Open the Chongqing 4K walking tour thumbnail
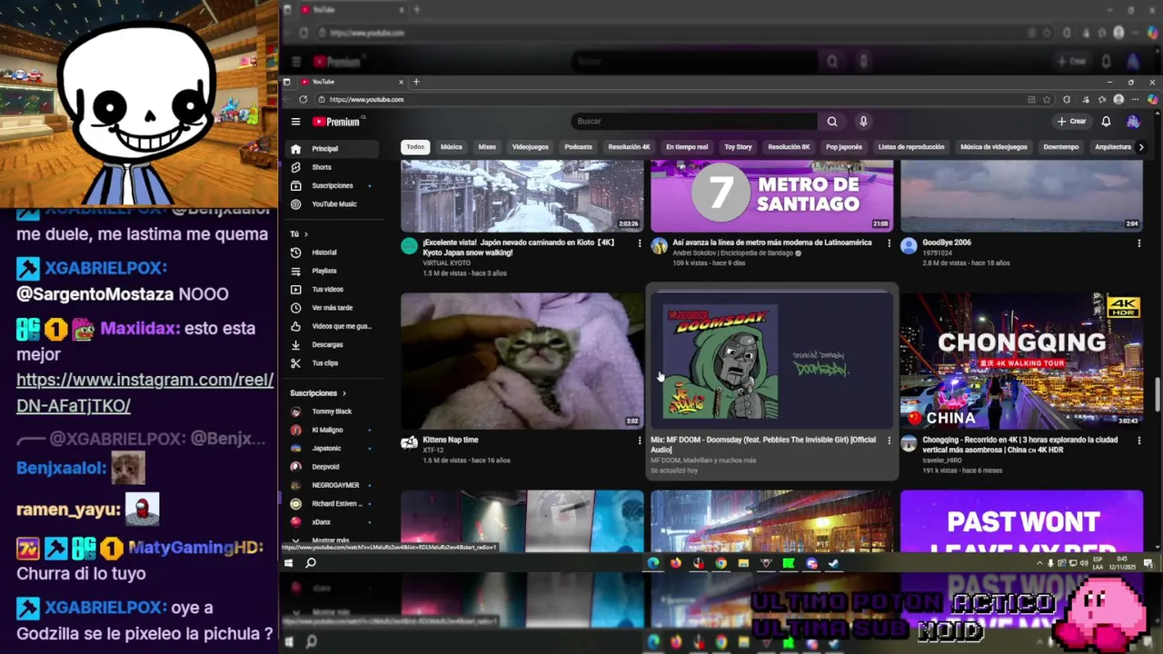The image size is (1163, 654). (x=1021, y=361)
